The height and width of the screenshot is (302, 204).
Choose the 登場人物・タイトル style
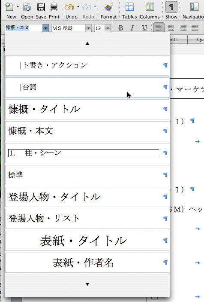(x=87, y=197)
